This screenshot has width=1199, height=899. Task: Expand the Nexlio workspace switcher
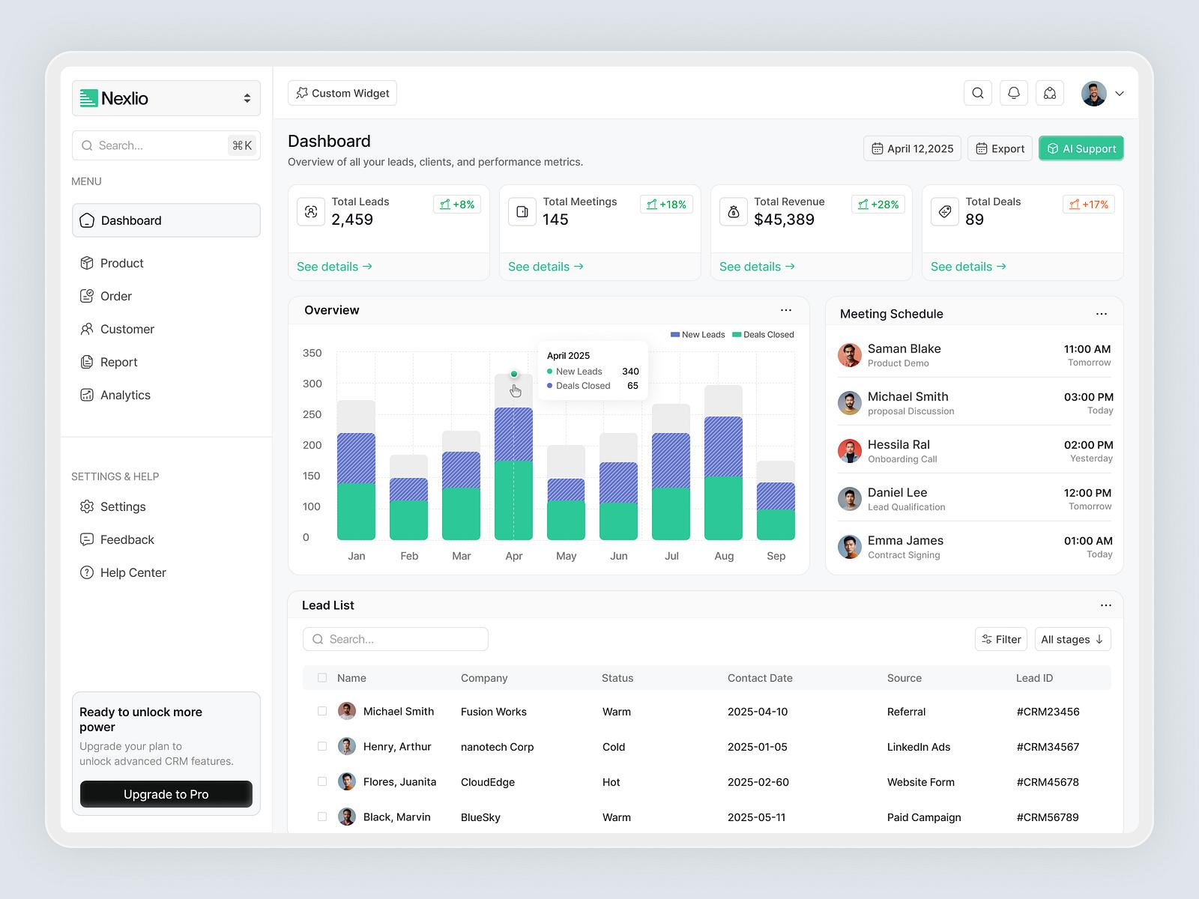pos(247,97)
